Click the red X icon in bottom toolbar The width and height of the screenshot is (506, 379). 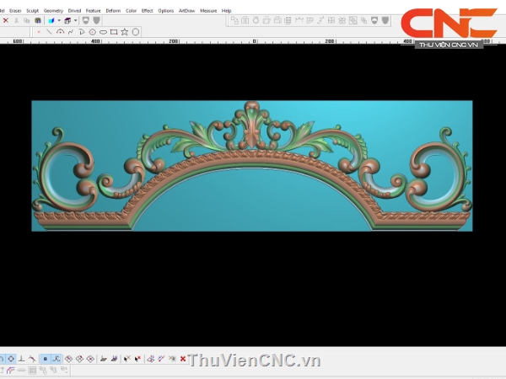pos(183,359)
